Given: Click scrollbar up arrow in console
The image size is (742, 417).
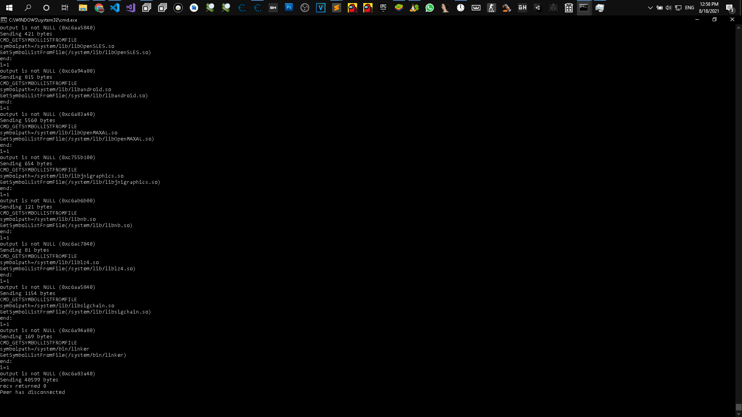Looking at the screenshot, I should click(x=739, y=28).
